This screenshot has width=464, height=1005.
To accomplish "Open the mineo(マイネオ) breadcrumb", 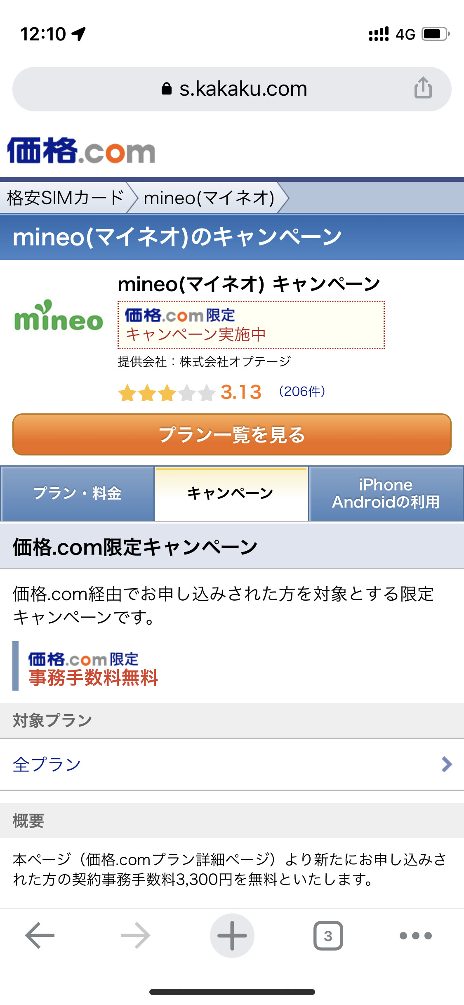I will [x=209, y=198].
